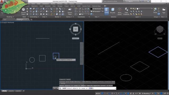Add a new drawing tab with plus
This screenshot has height=95, width=169.
(x=31, y=20)
